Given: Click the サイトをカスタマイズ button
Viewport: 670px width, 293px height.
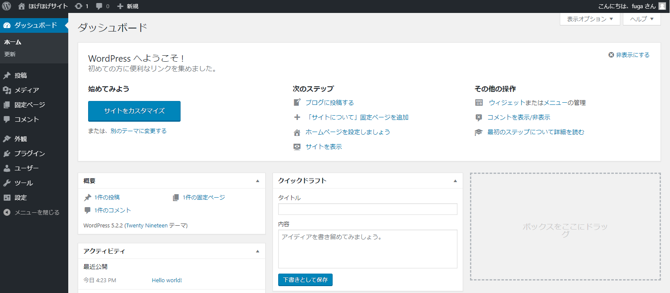Looking at the screenshot, I should [x=134, y=111].
